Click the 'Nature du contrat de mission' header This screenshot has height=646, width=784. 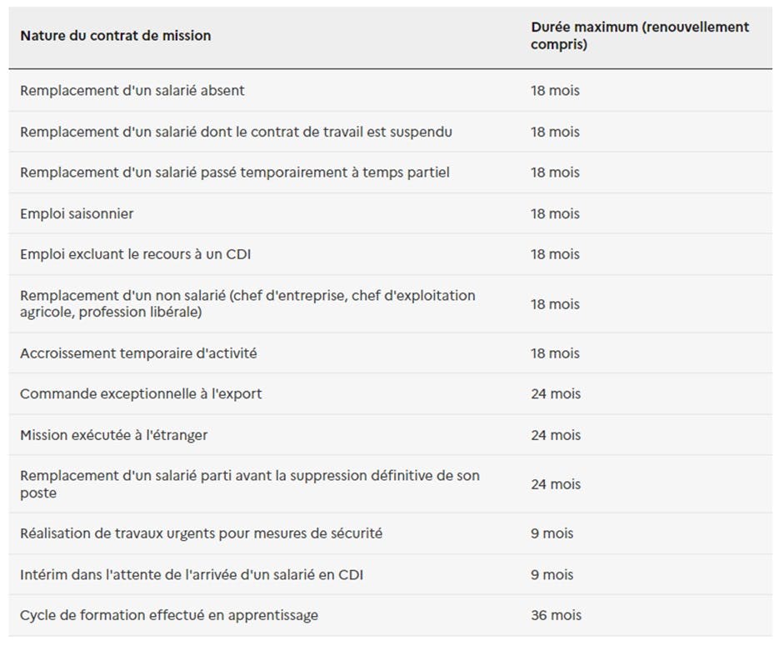(x=116, y=36)
